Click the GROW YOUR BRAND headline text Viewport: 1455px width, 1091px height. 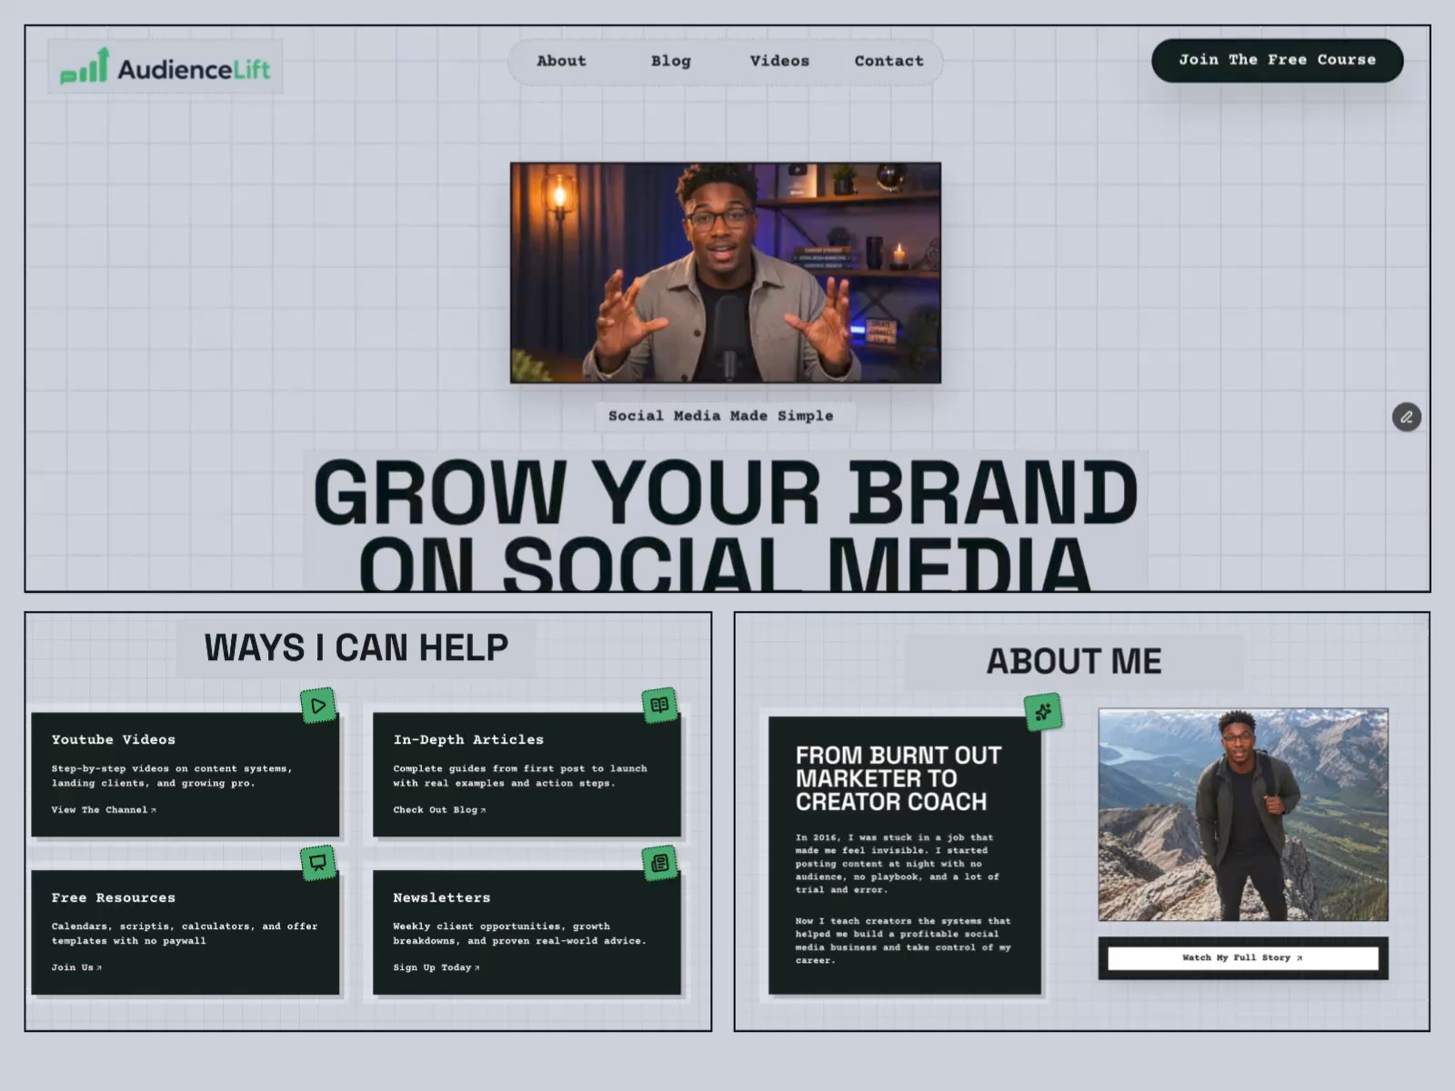tap(726, 492)
